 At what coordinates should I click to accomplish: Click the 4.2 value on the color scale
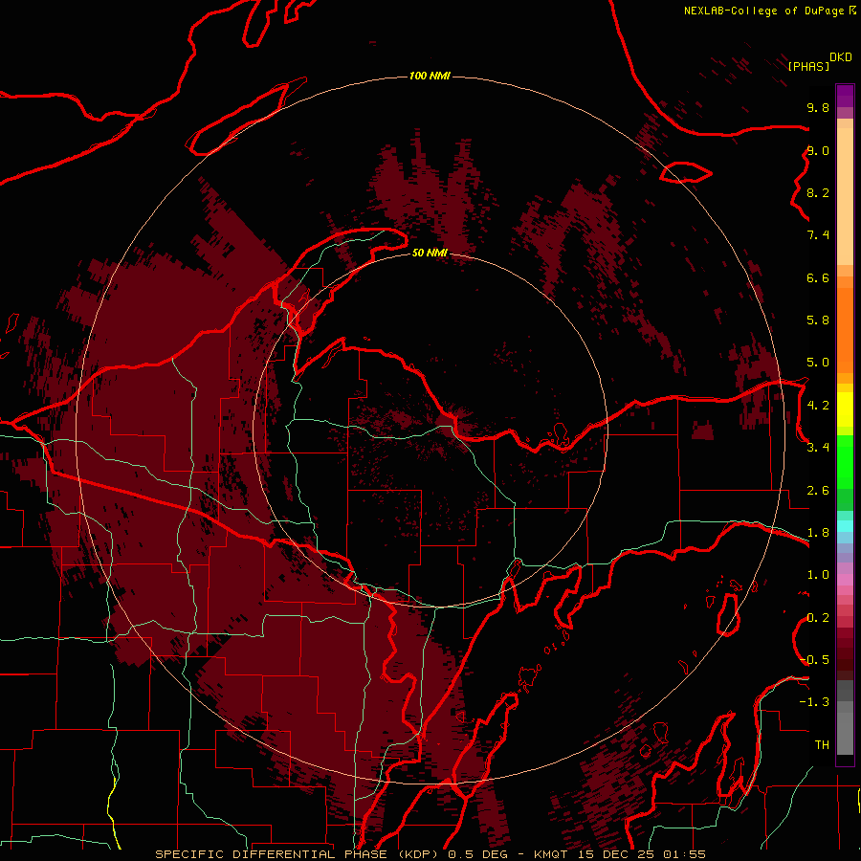(x=818, y=406)
